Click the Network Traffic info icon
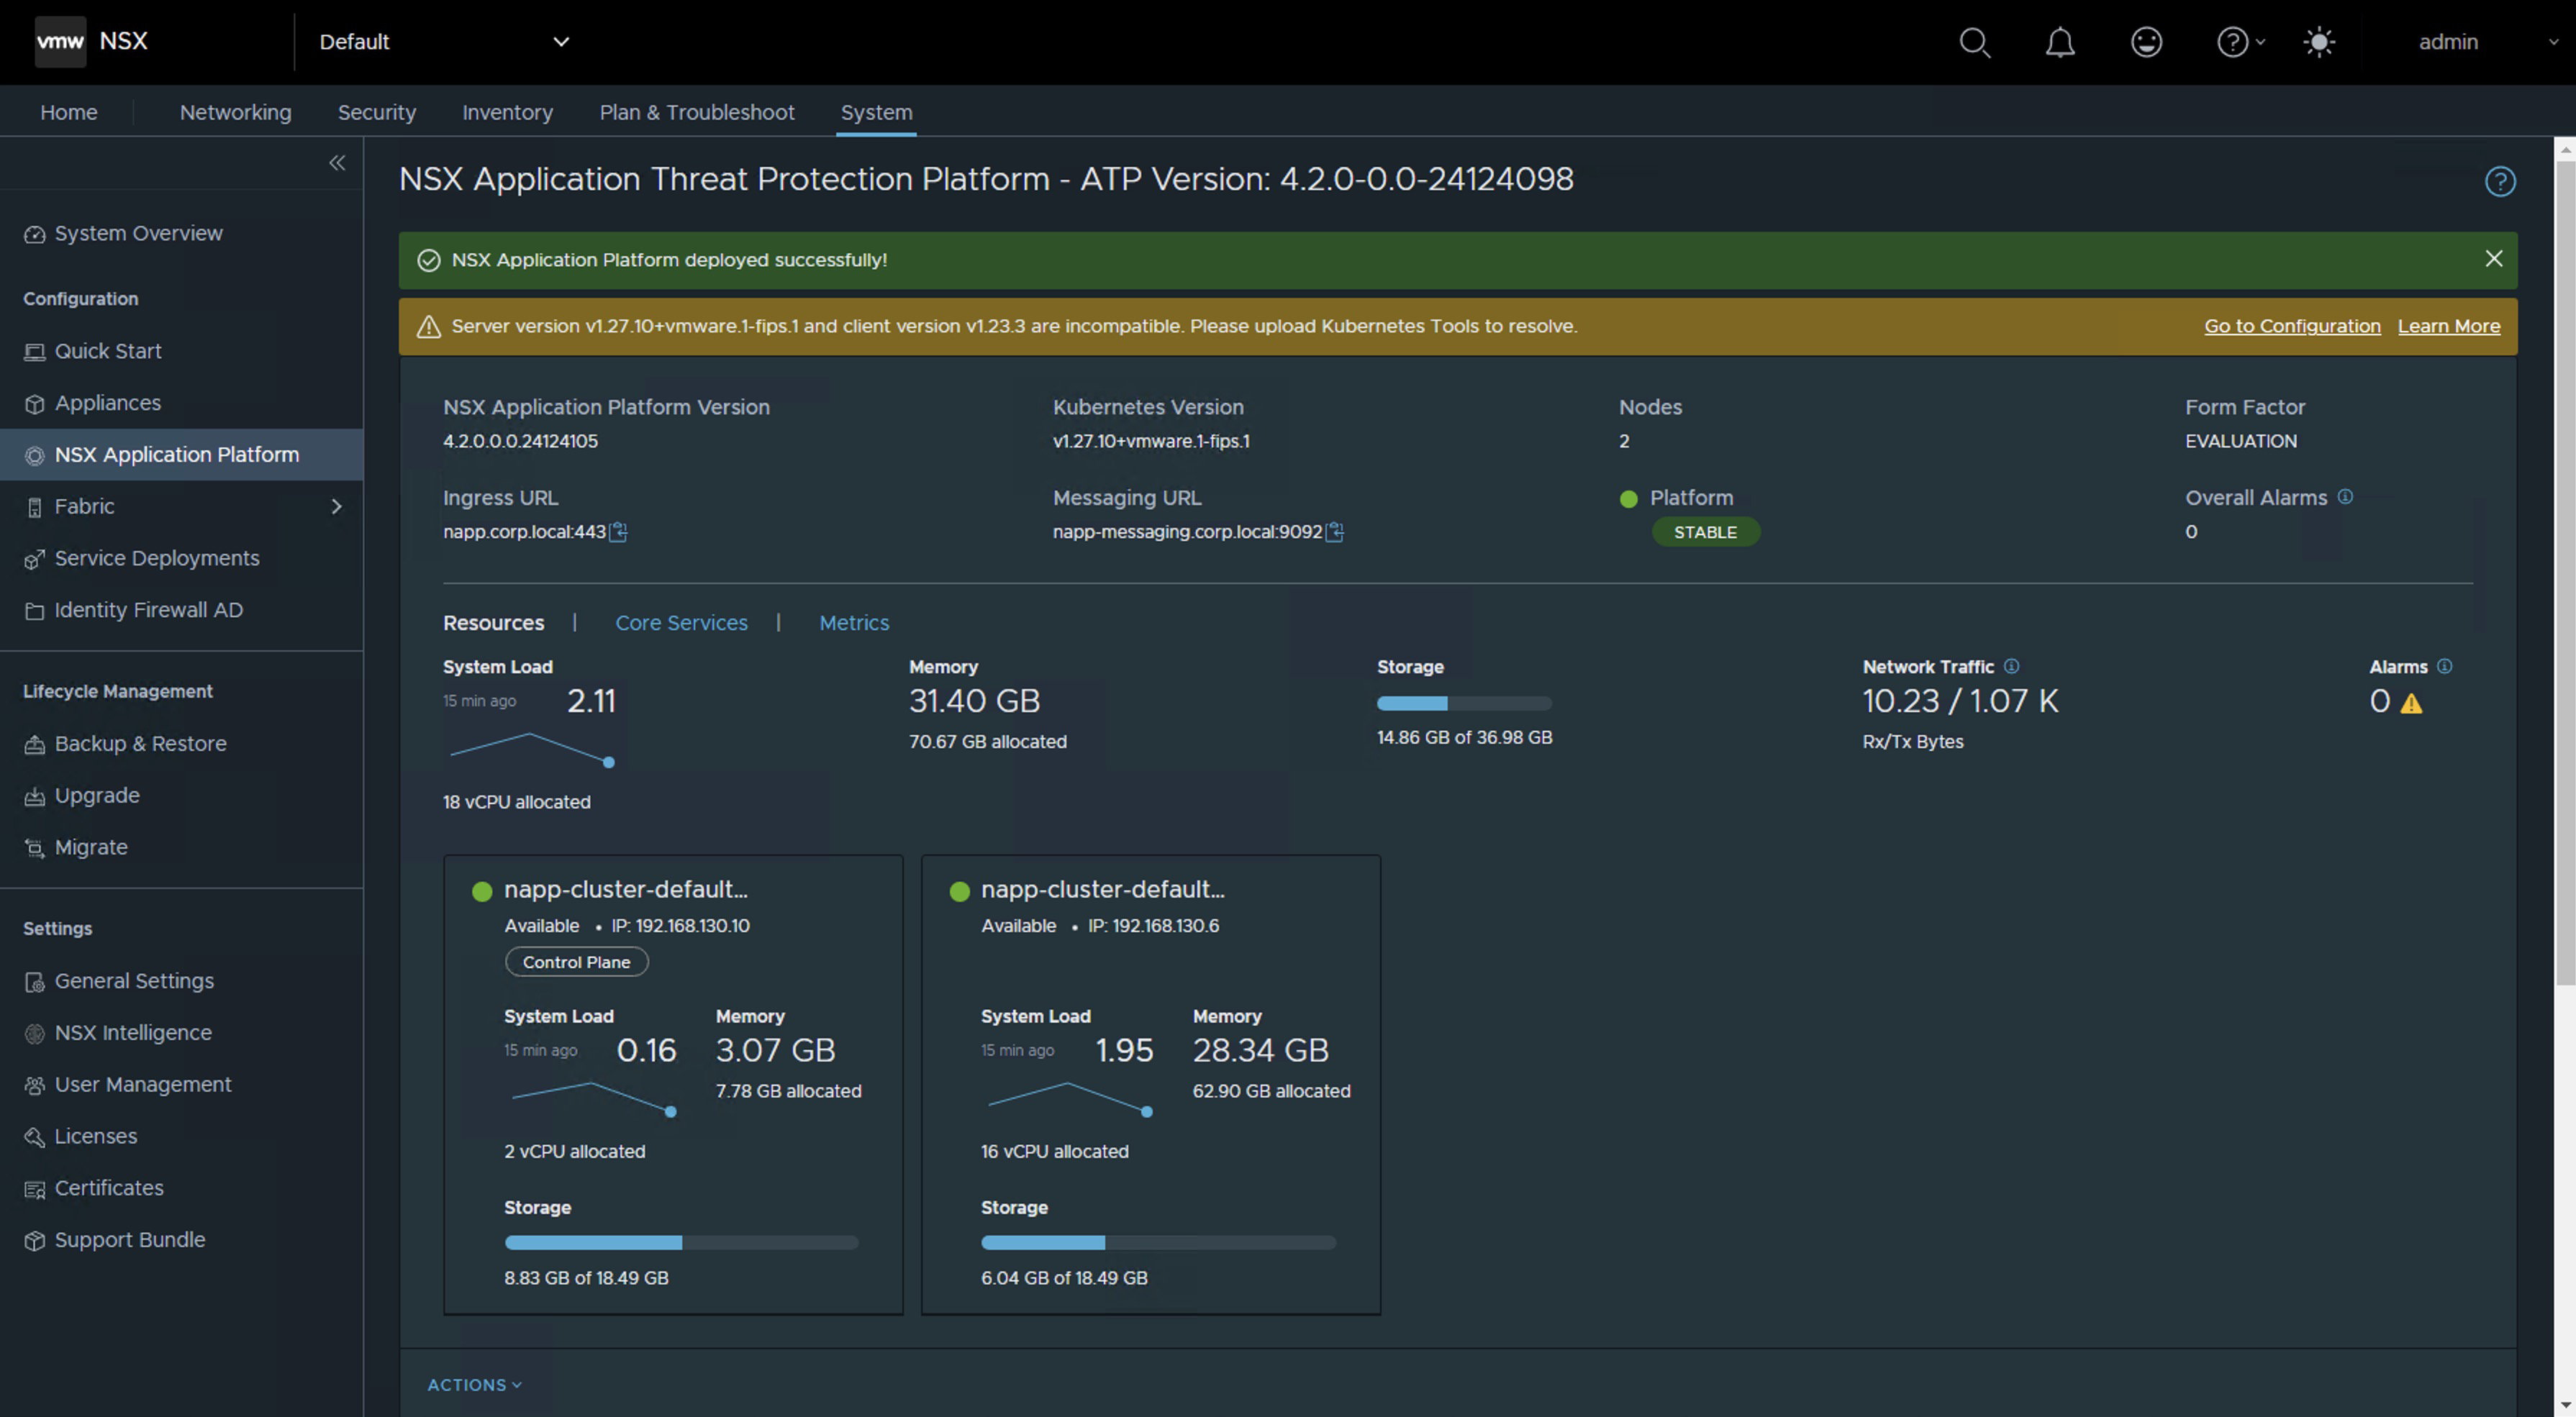Image resolution: width=2576 pixels, height=1417 pixels. (2011, 665)
